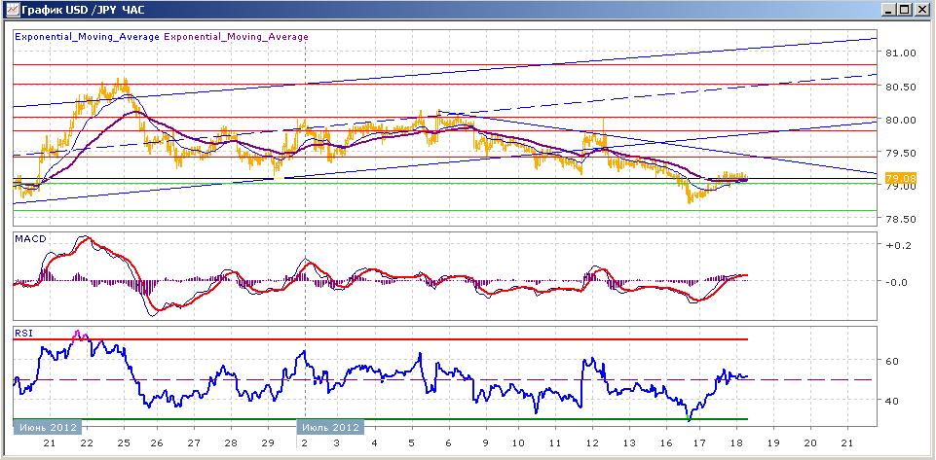Click the -0.0 MACD scale value

[x=898, y=282]
